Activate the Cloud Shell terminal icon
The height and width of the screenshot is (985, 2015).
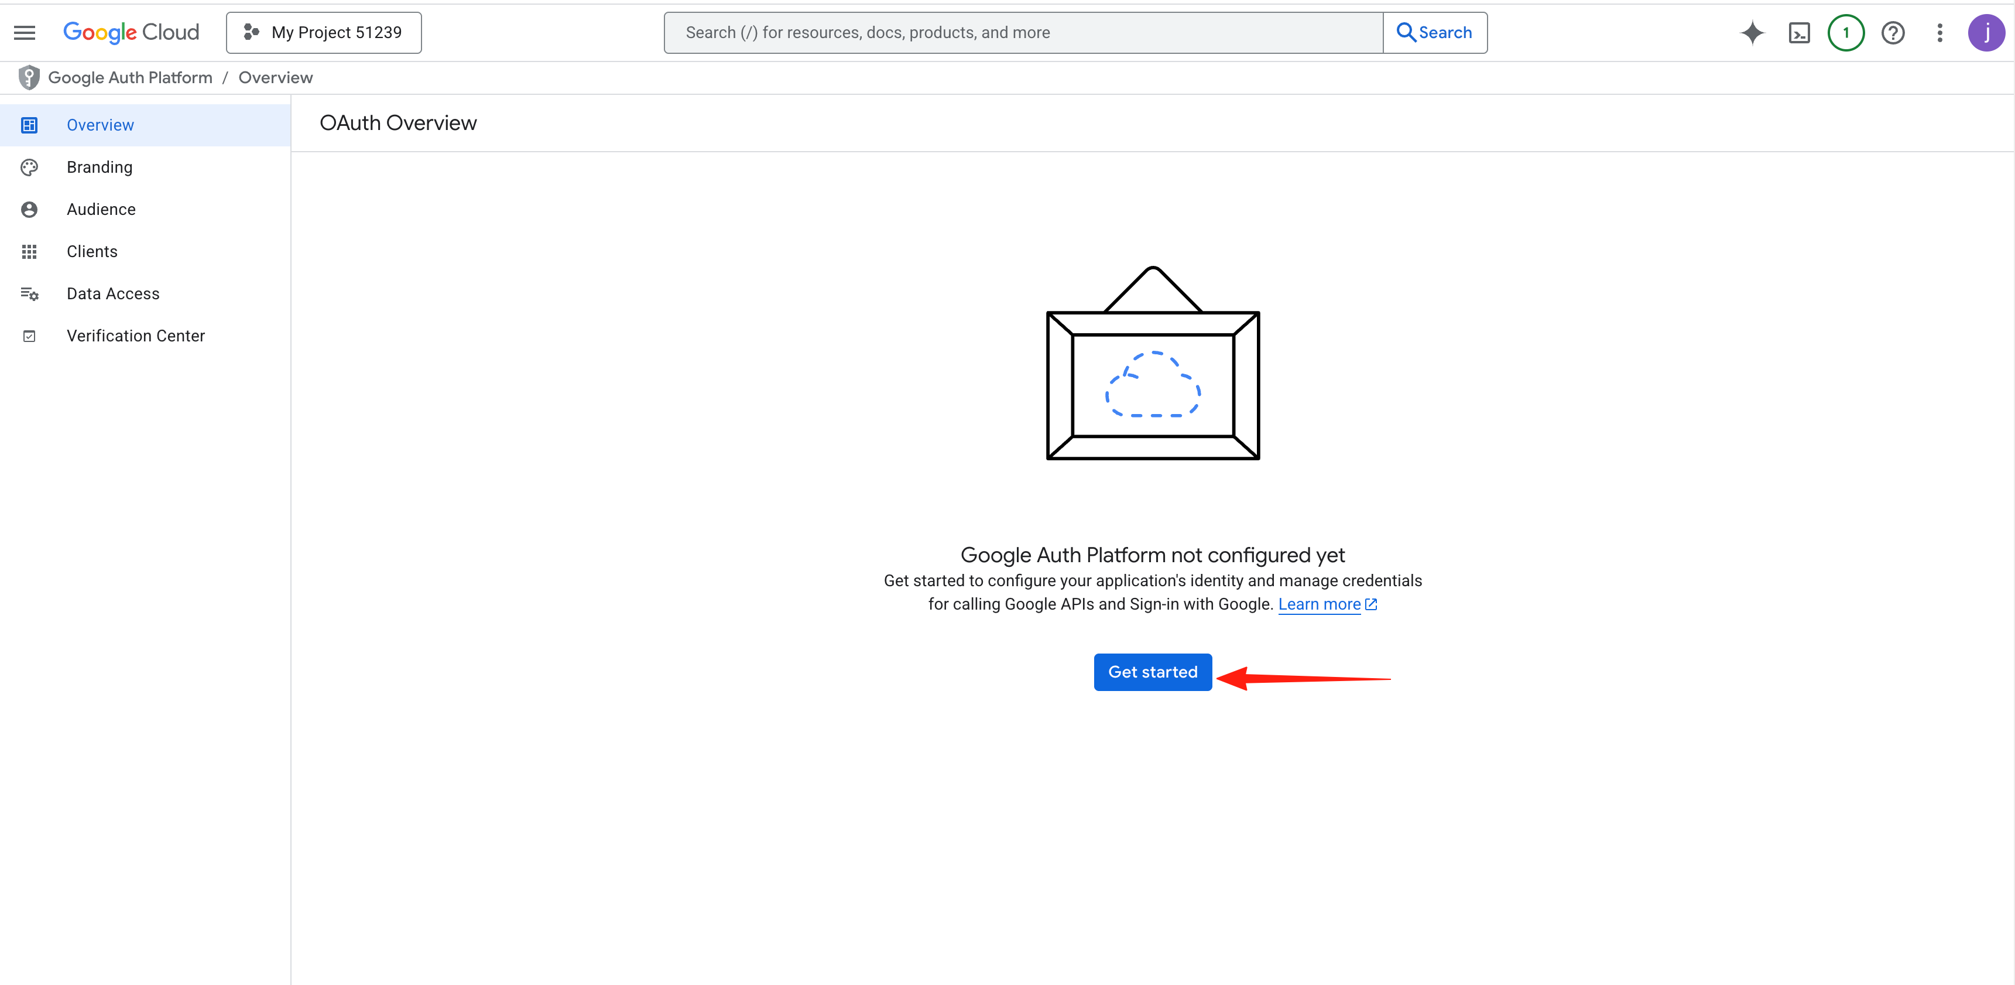coord(1799,33)
